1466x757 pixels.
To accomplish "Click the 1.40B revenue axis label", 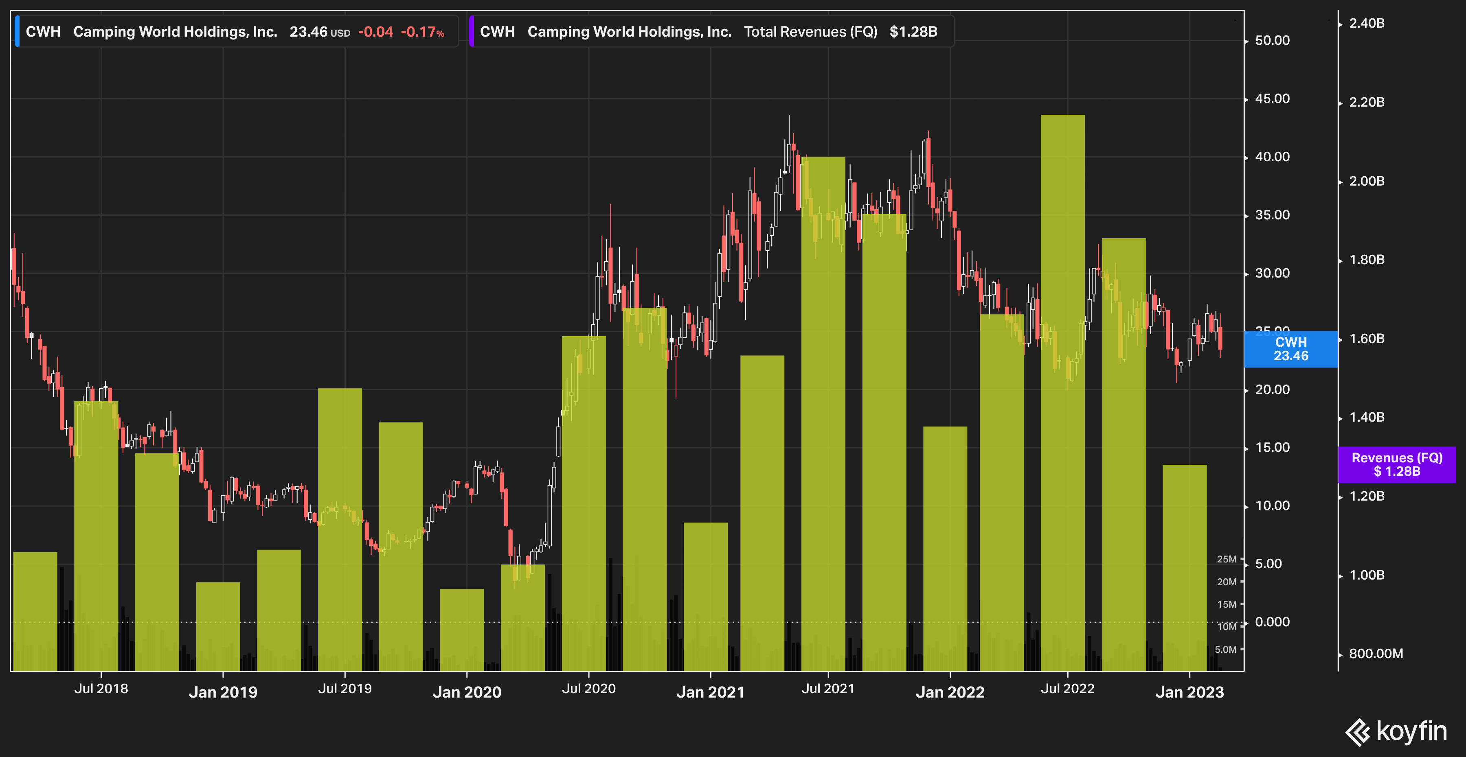I will tap(1367, 418).
